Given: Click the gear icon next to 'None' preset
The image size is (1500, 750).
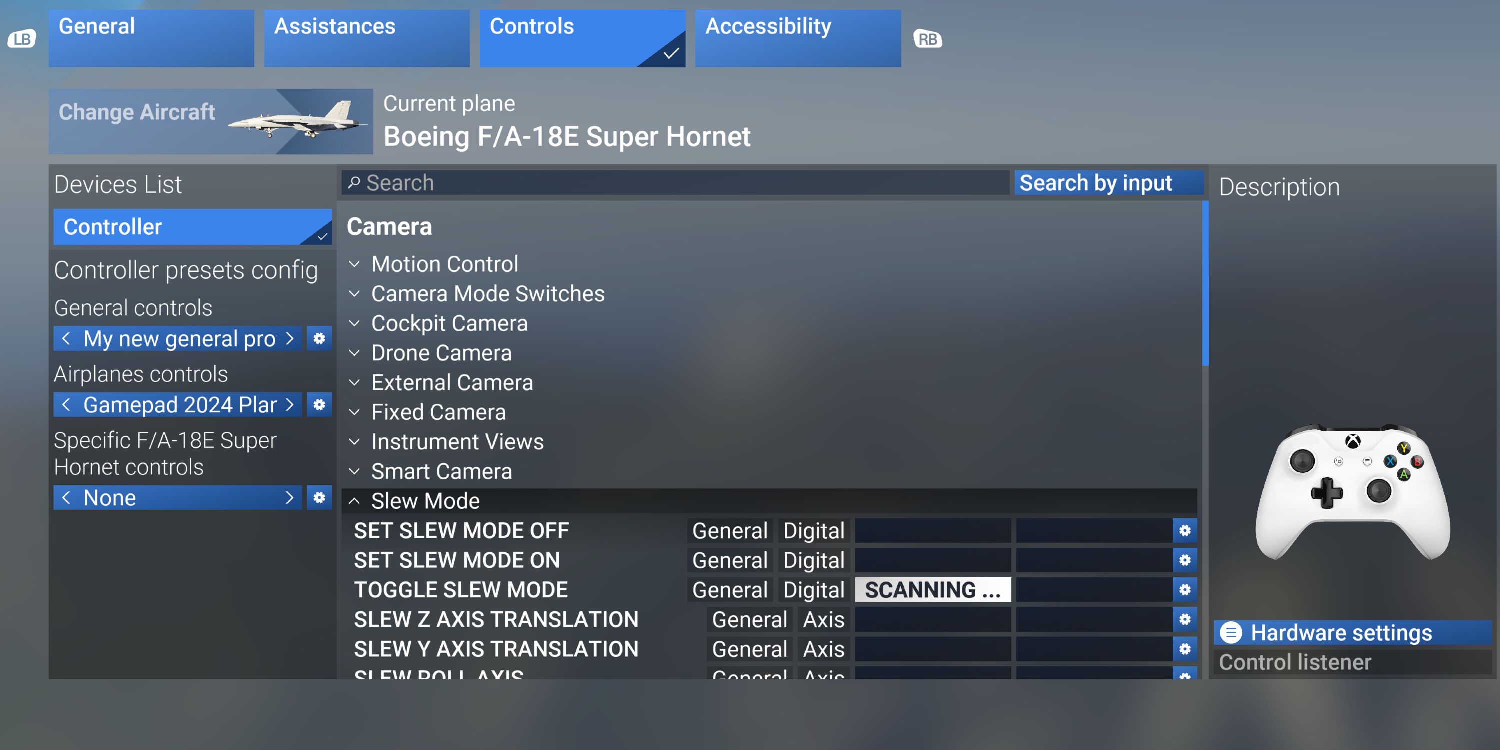Looking at the screenshot, I should pyautogui.click(x=319, y=497).
